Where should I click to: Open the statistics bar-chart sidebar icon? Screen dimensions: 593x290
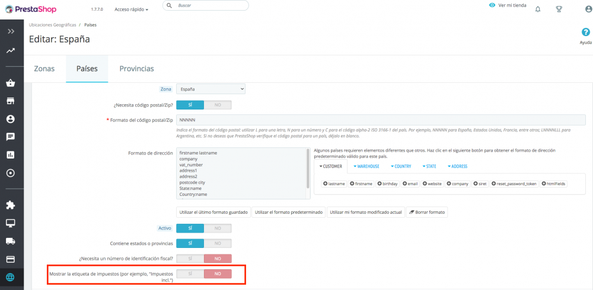click(11, 155)
